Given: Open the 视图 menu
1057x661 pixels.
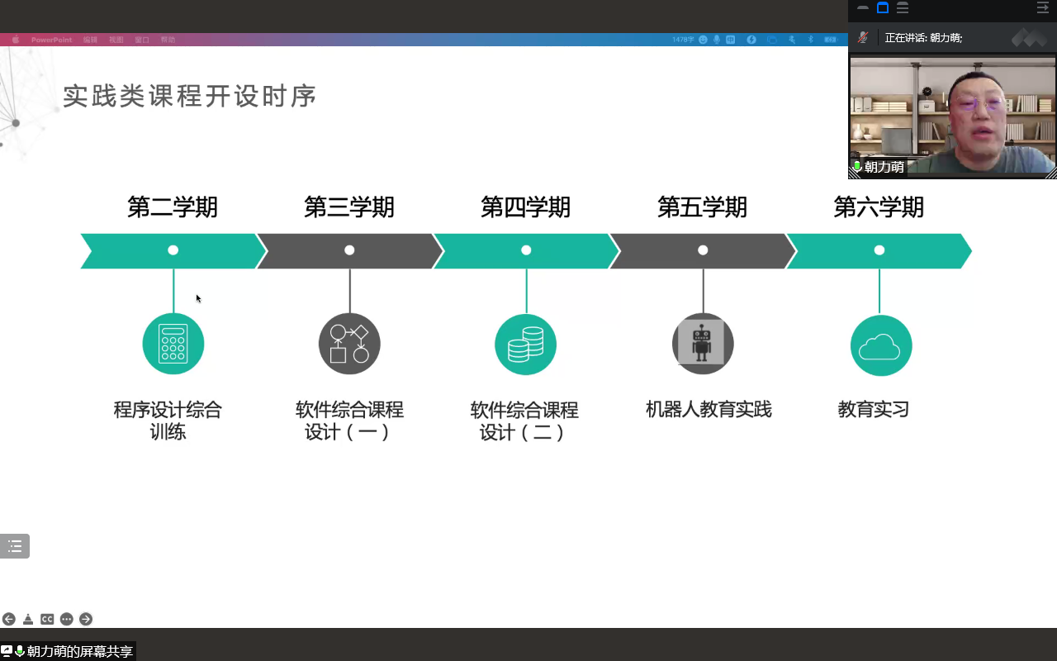Looking at the screenshot, I should click(x=116, y=40).
